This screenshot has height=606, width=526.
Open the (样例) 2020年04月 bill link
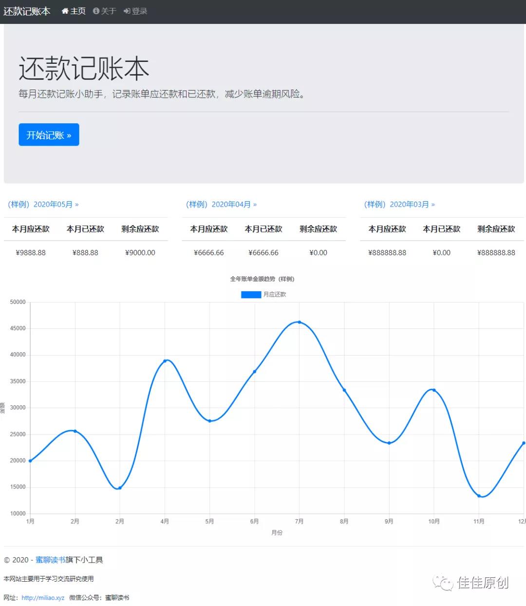pyautogui.click(x=221, y=205)
